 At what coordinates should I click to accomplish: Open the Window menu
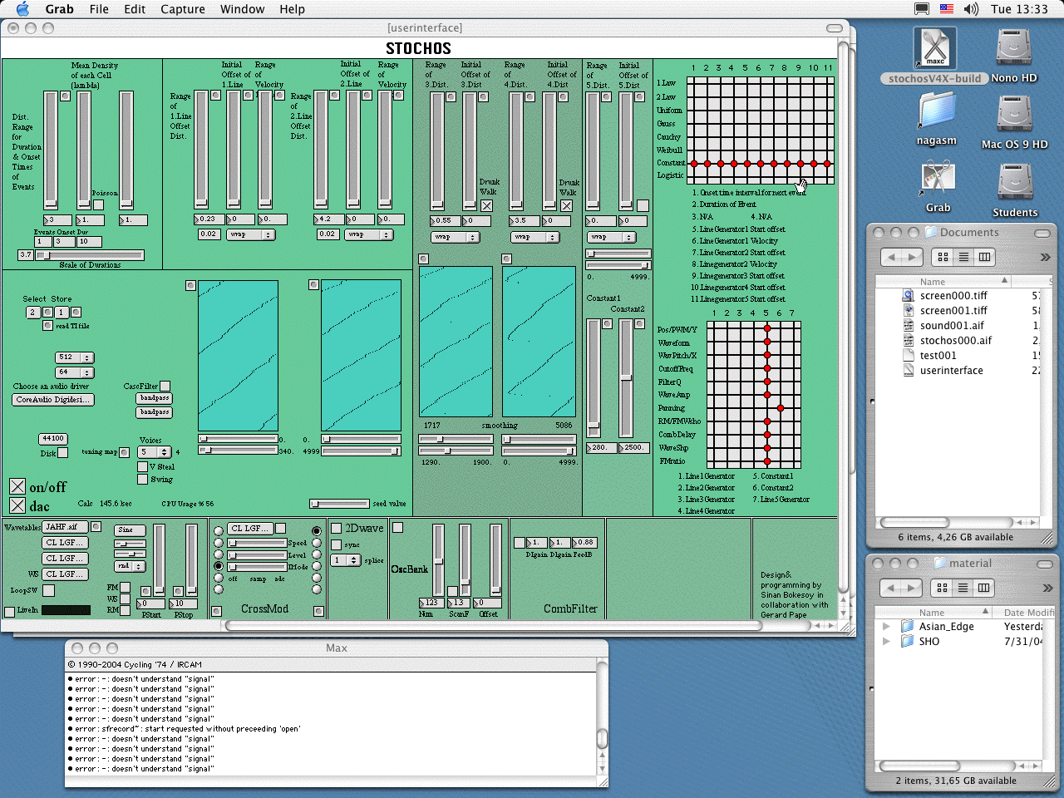[x=242, y=9]
